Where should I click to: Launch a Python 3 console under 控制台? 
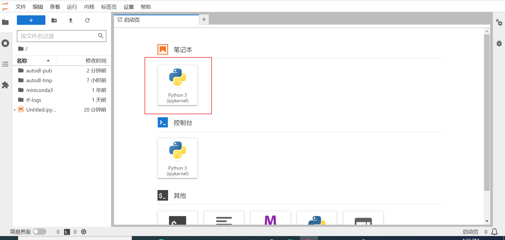[178, 158]
